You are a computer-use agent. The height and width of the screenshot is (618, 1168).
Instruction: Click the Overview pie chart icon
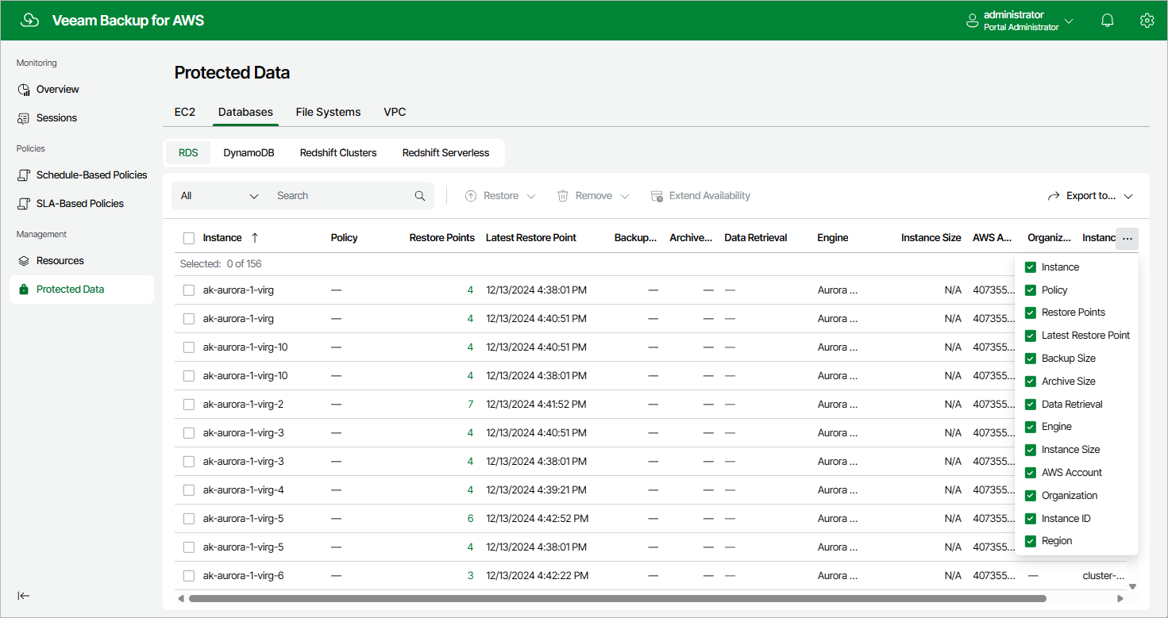[x=24, y=90]
